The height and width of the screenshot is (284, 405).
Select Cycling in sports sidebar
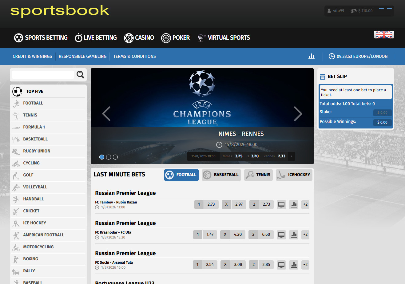coord(48,163)
